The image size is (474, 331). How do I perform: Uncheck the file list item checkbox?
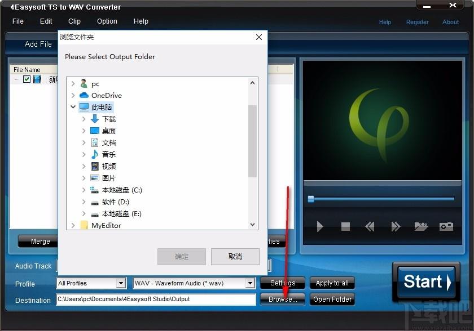pos(27,79)
